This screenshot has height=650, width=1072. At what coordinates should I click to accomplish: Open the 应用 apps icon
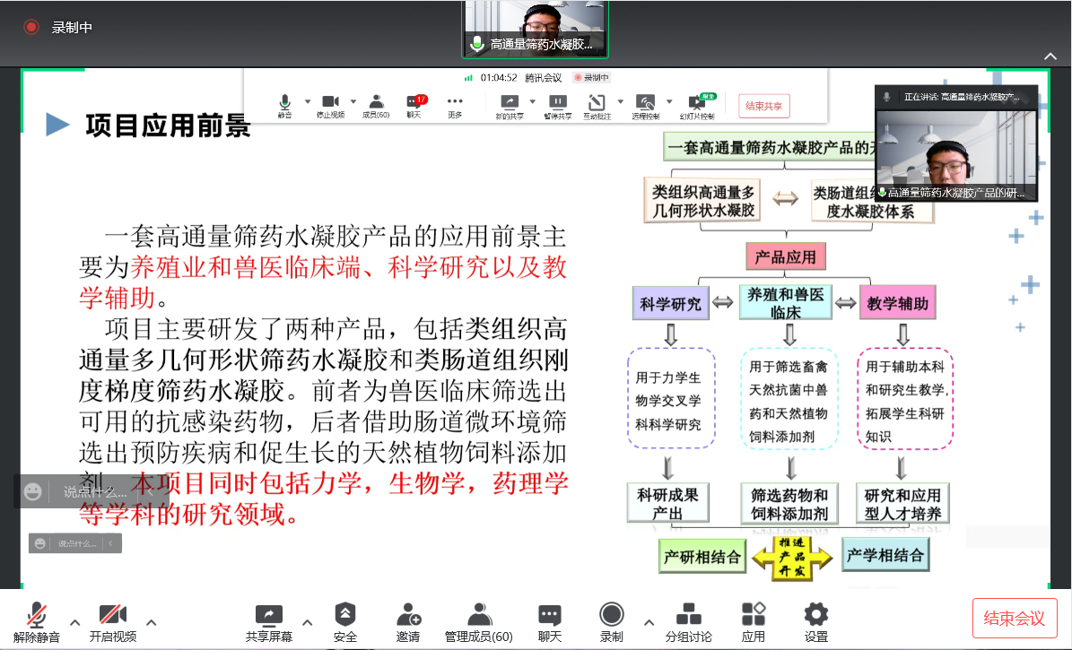click(753, 622)
